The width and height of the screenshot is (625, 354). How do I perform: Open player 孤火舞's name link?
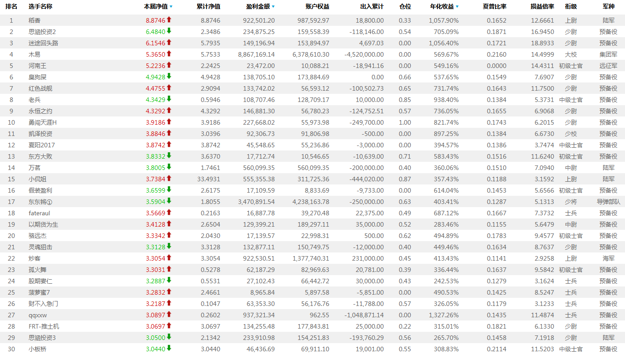(37, 270)
